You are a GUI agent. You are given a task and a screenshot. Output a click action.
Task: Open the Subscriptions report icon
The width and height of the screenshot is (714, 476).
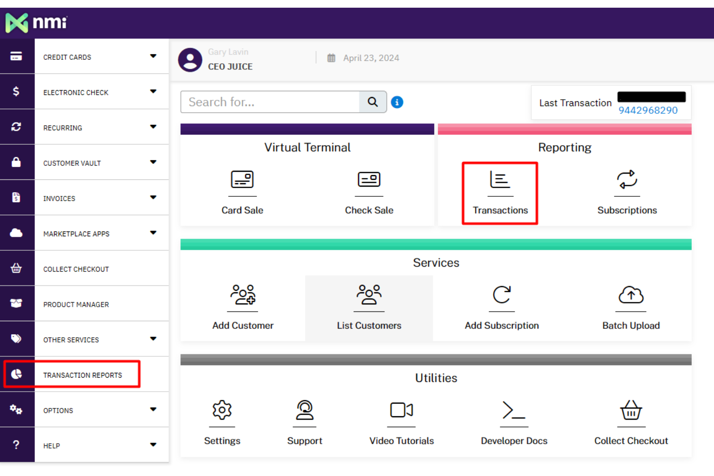[x=627, y=180]
